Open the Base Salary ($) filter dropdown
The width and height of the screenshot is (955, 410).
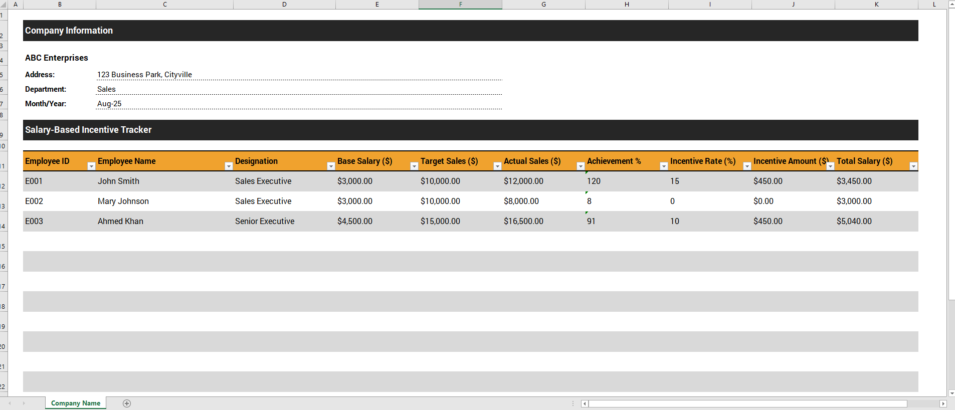414,166
